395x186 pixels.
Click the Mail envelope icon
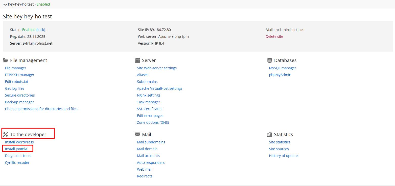[137, 134]
